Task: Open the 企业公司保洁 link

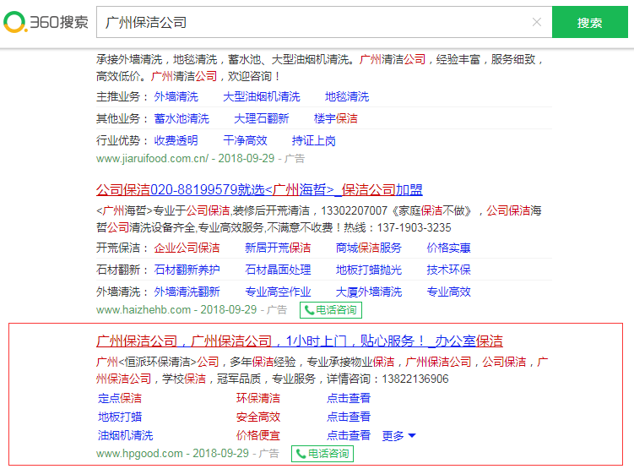Action: pyautogui.click(x=187, y=248)
